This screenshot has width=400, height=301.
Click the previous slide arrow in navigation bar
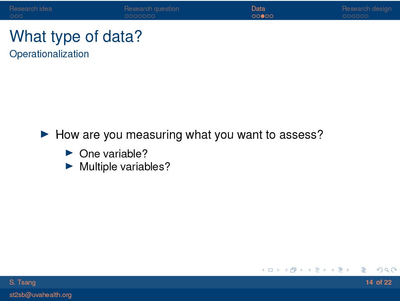click(x=262, y=270)
